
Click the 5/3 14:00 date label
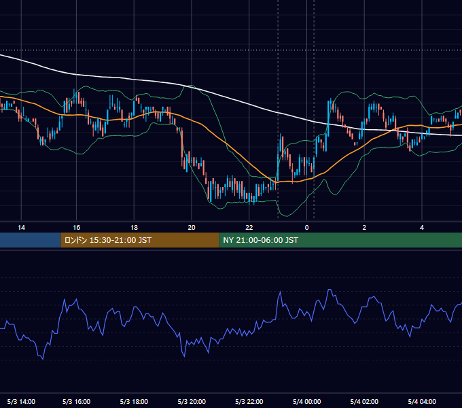pos(21,401)
